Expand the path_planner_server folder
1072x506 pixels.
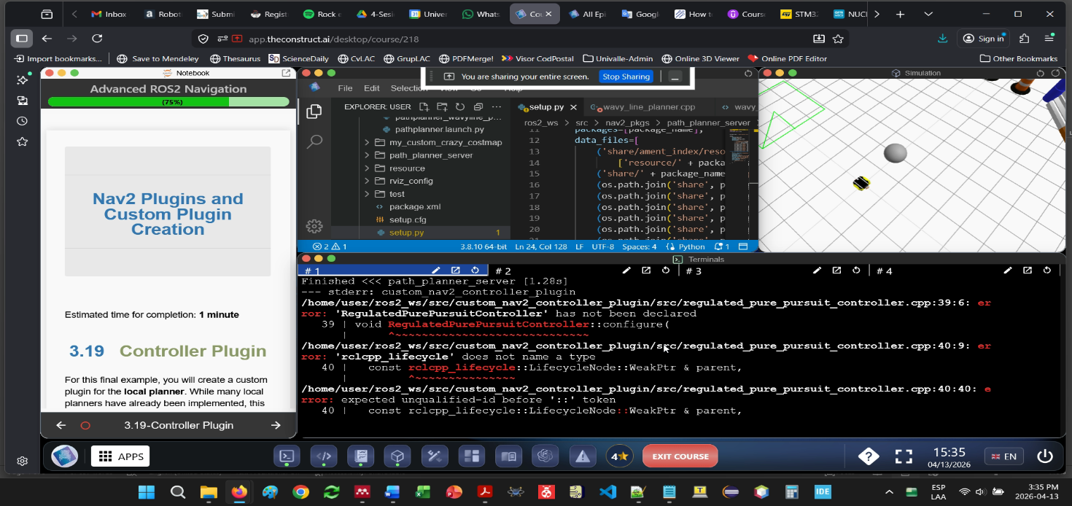(430, 155)
